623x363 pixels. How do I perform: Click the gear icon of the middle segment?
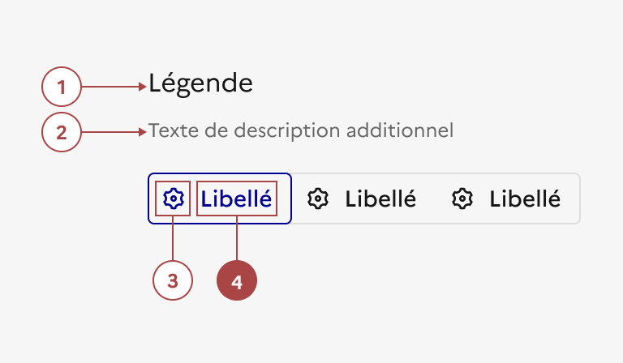[319, 199]
